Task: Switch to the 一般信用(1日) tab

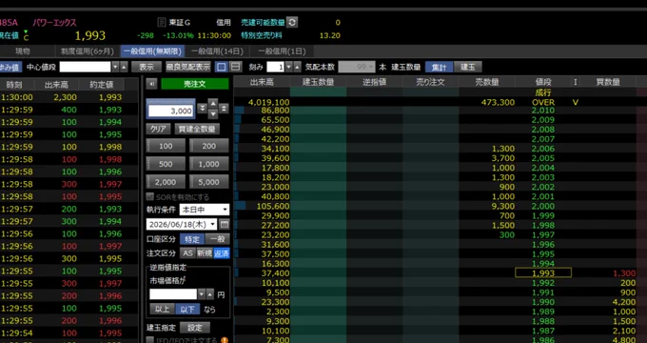Action: coord(282,51)
